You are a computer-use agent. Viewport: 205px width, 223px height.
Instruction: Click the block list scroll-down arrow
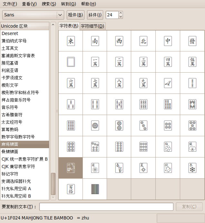pyautogui.click(x=53, y=197)
